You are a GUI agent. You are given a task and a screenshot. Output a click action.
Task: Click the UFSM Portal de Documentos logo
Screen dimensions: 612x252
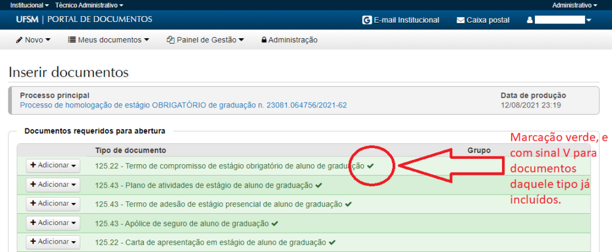[x=84, y=19]
